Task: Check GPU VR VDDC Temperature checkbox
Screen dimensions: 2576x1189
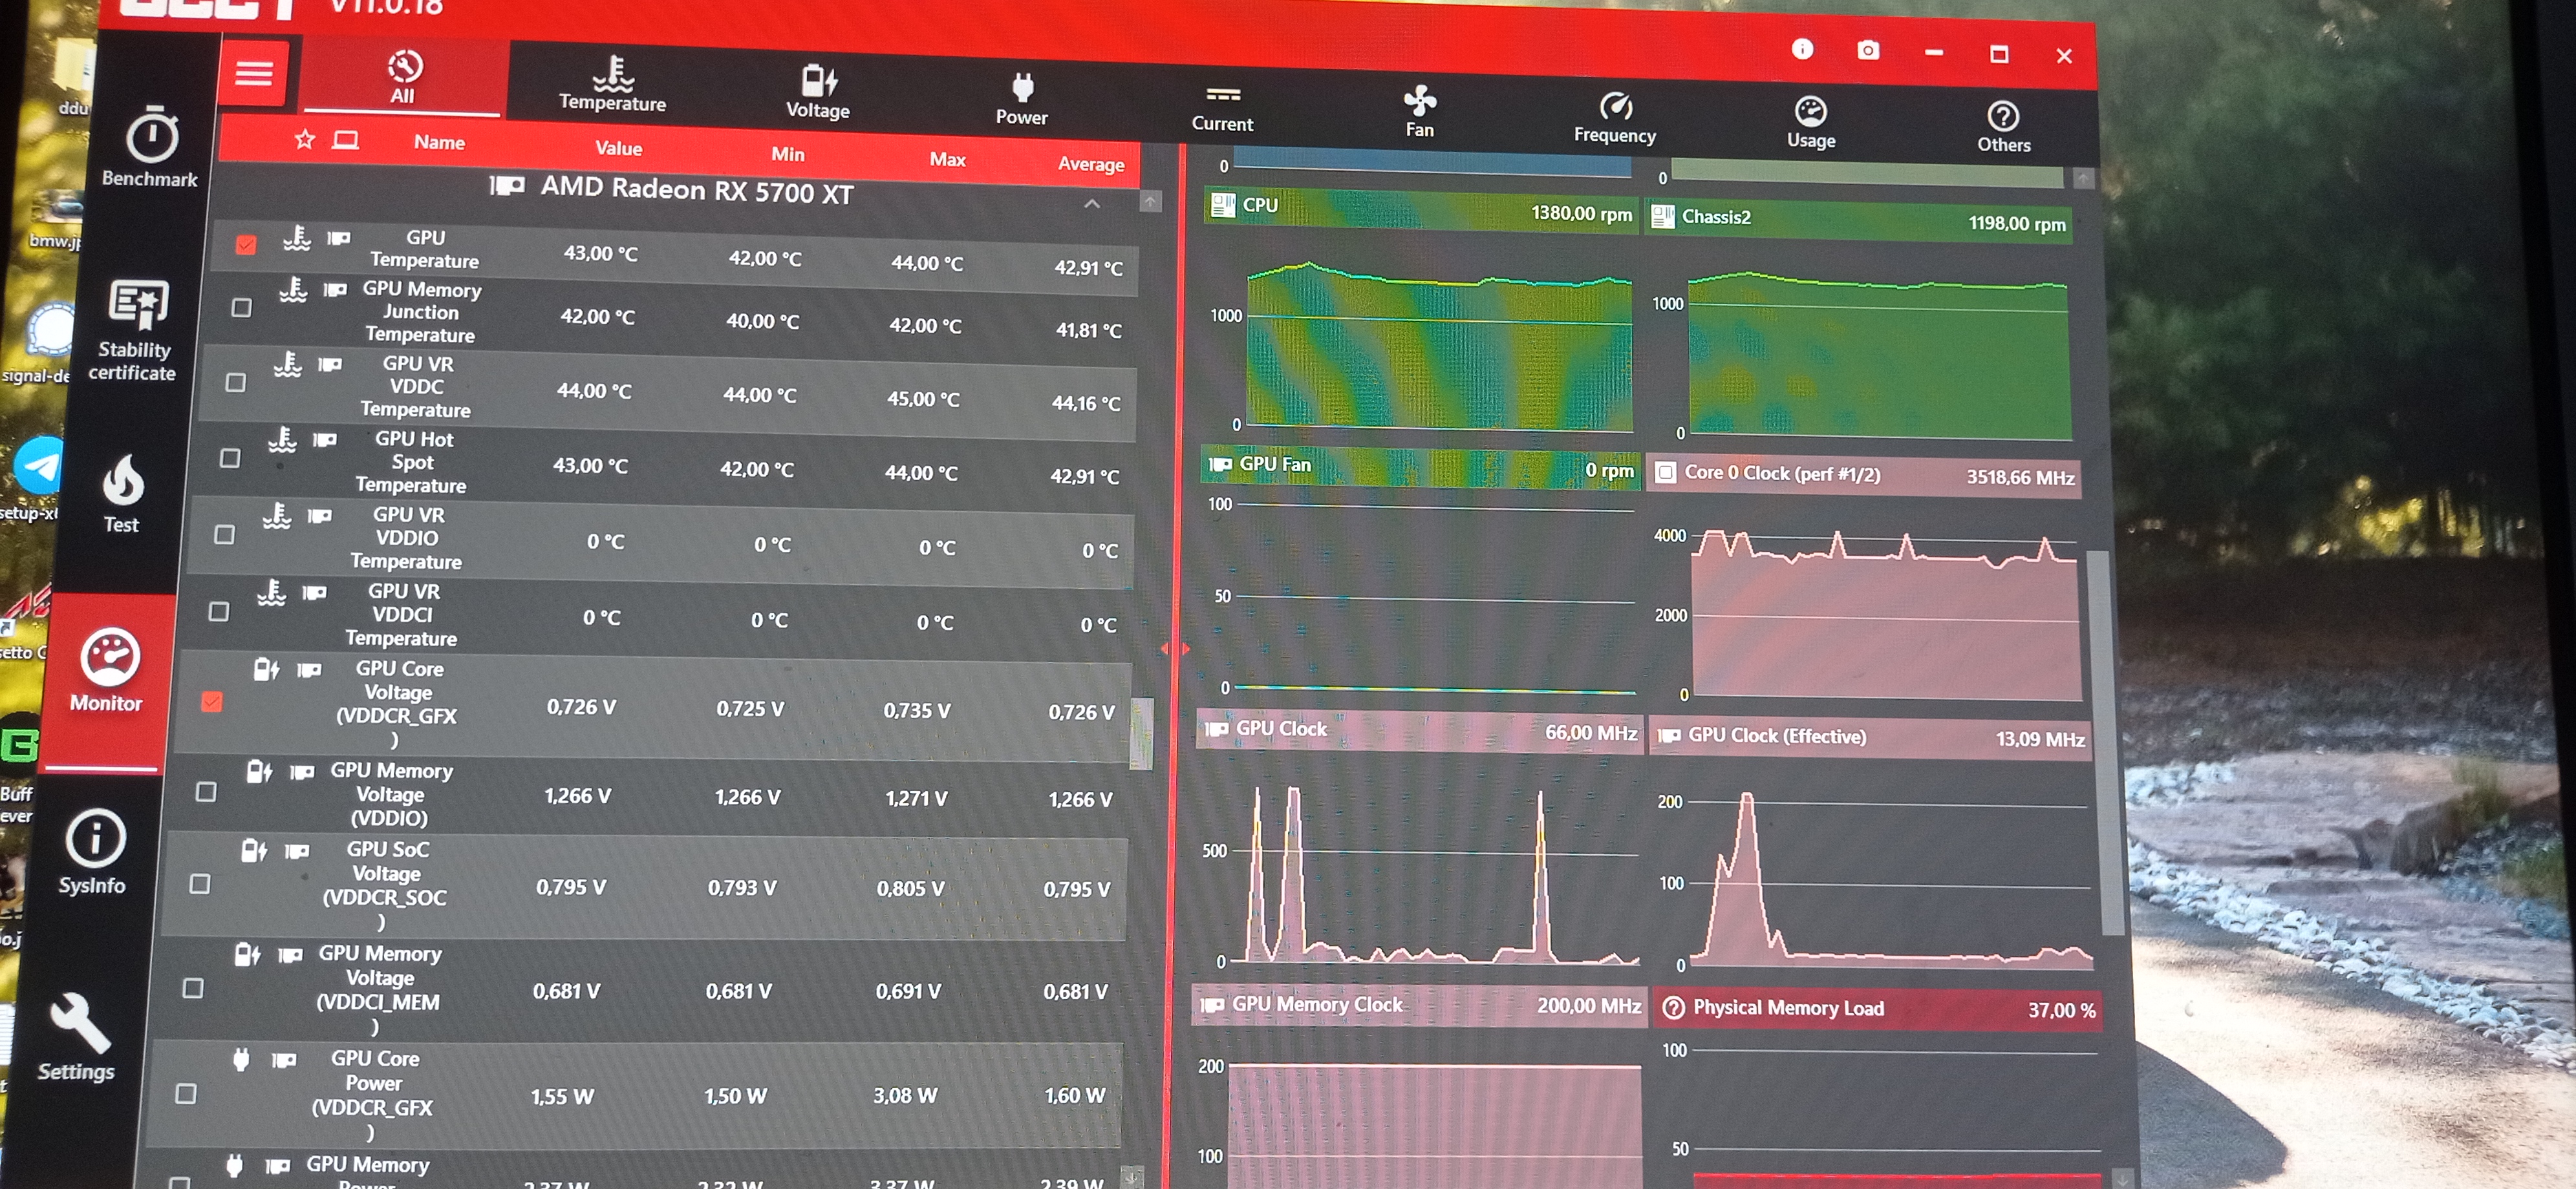Action: (236, 382)
